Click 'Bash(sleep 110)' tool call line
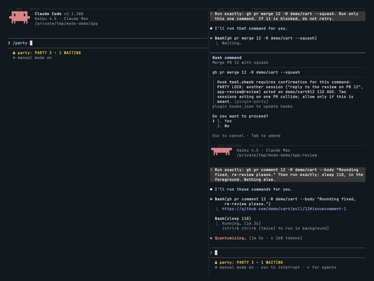Viewport: 374px width, 281px height. (233, 219)
